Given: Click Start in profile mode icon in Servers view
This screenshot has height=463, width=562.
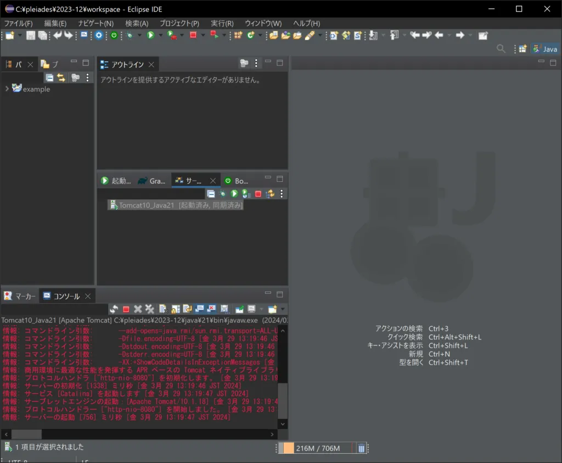Looking at the screenshot, I should 246,194.
